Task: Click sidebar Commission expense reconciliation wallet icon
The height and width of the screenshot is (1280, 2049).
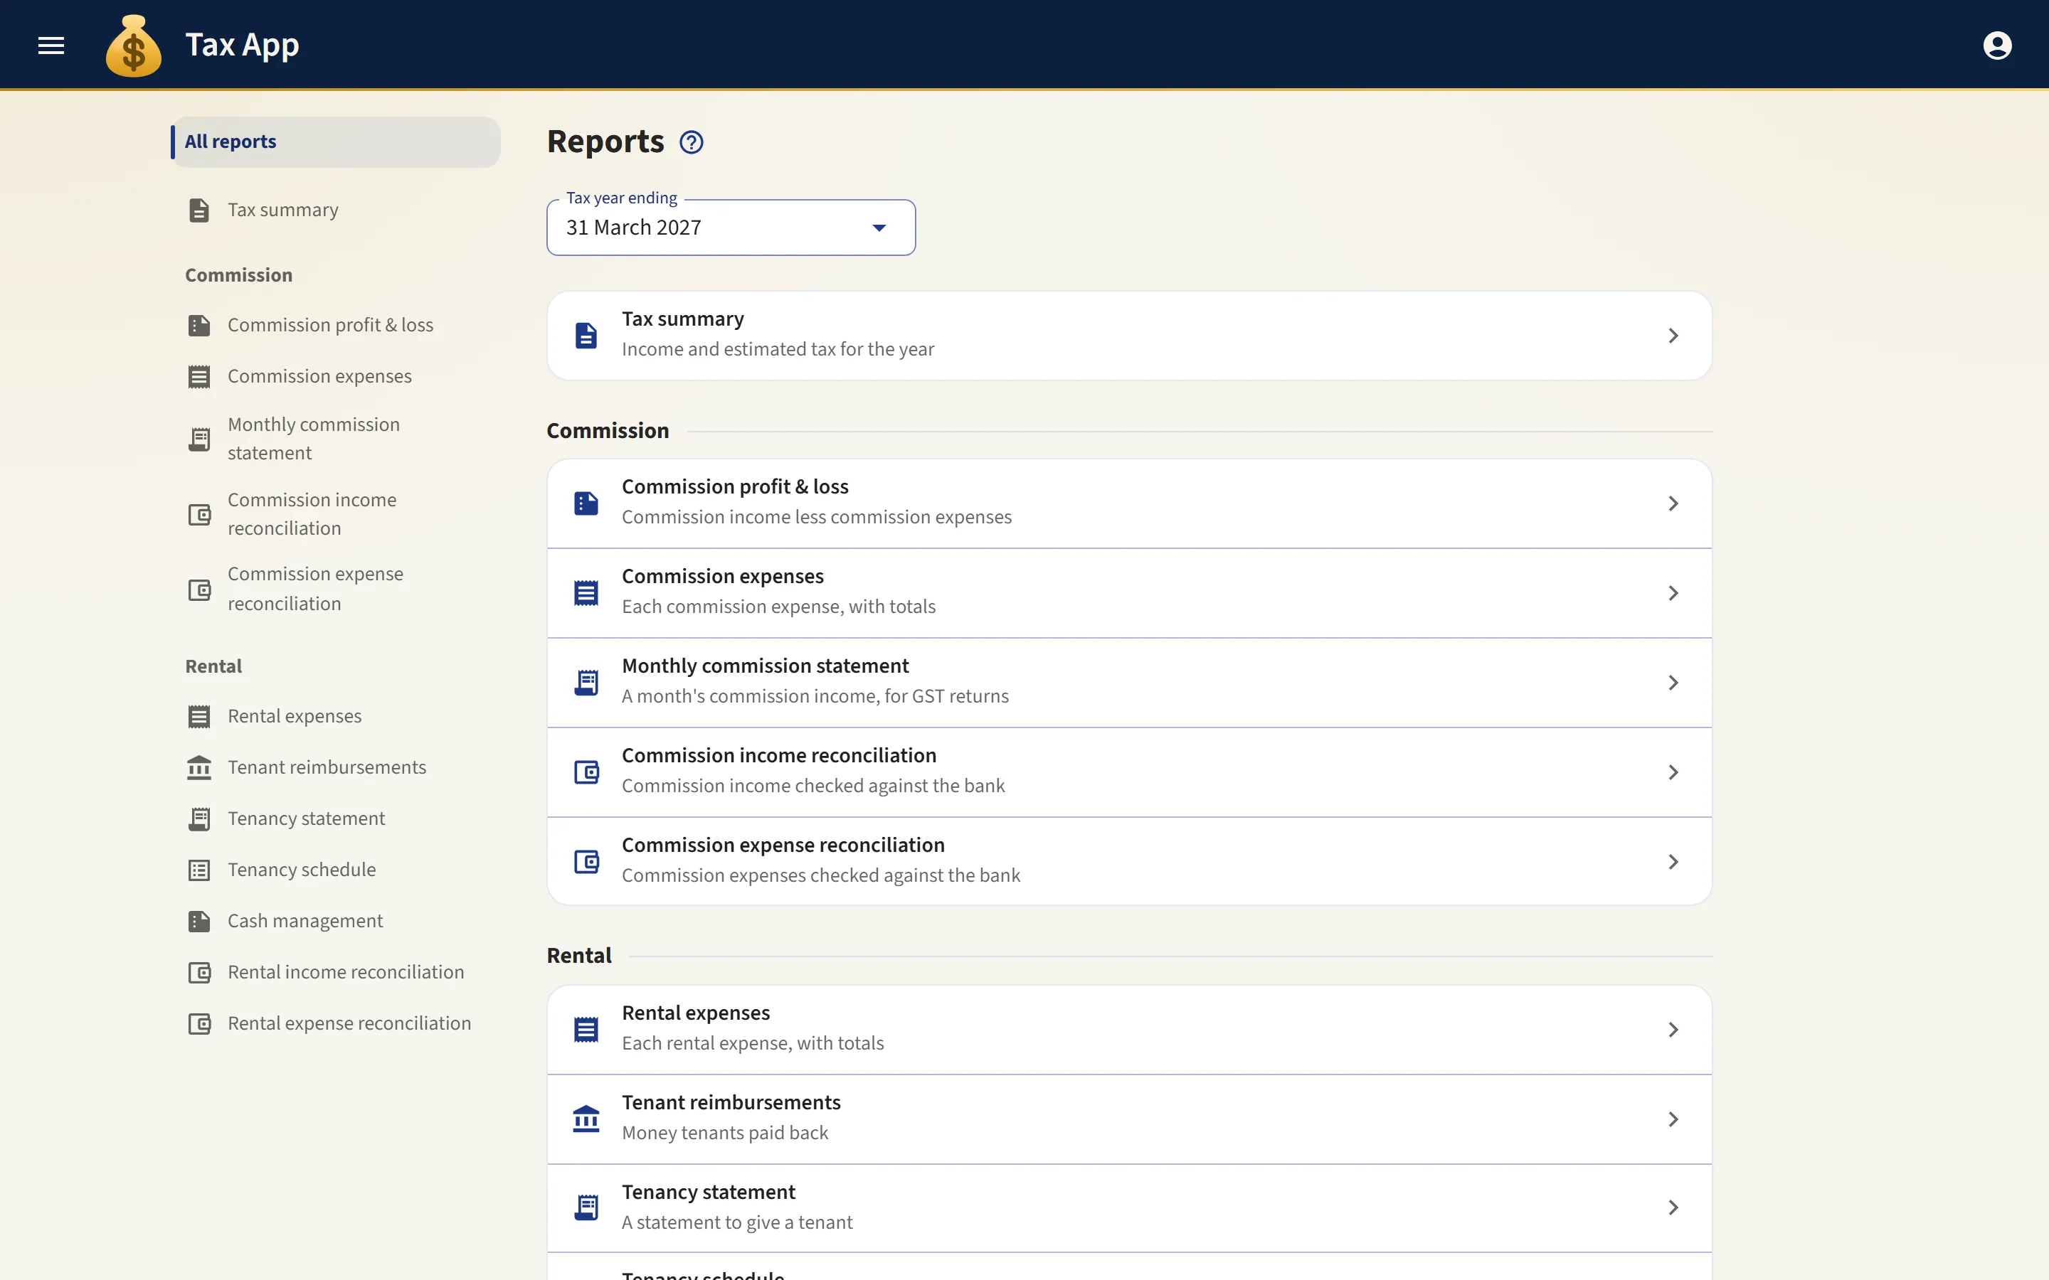Action: pos(199,590)
